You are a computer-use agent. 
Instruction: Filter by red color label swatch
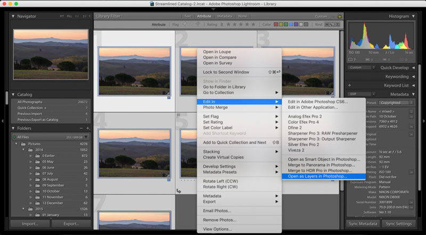coord(276,24)
